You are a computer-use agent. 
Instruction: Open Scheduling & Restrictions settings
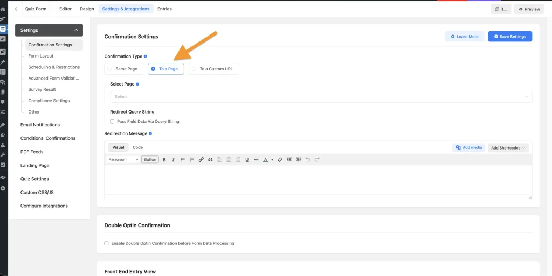coord(54,67)
